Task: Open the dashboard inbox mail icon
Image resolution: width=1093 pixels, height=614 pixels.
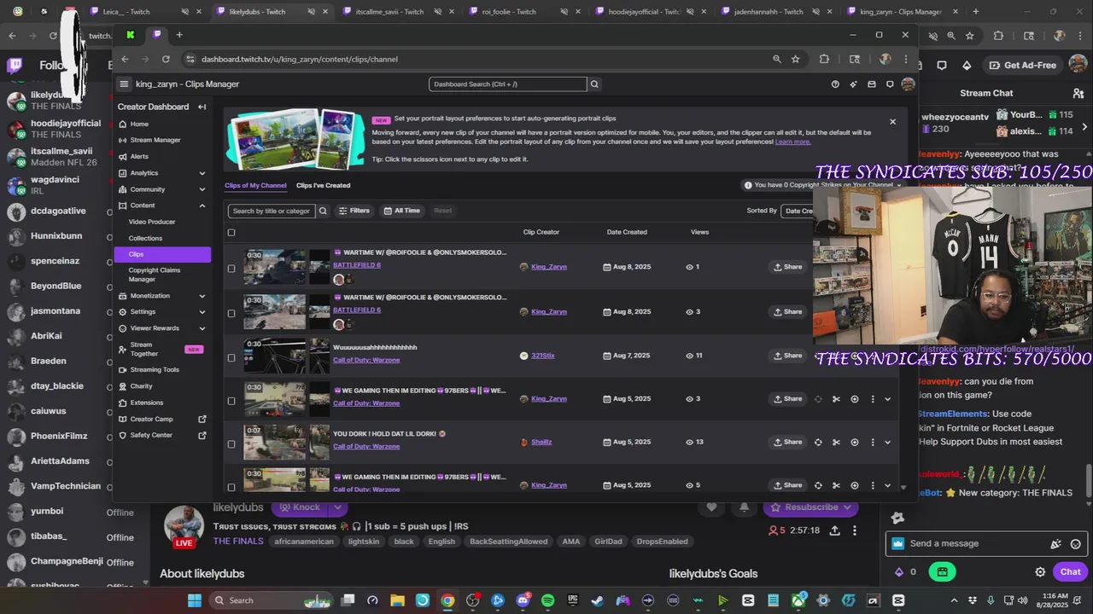Action: pyautogui.click(x=872, y=84)
